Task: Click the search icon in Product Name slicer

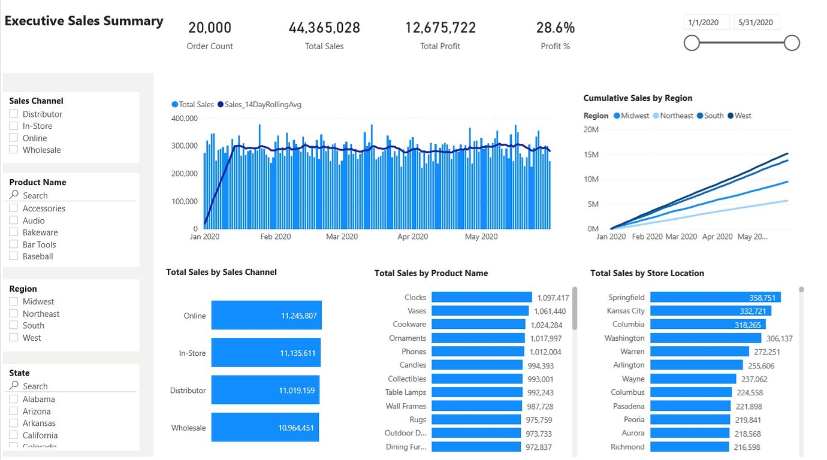Action: [13, 195]
